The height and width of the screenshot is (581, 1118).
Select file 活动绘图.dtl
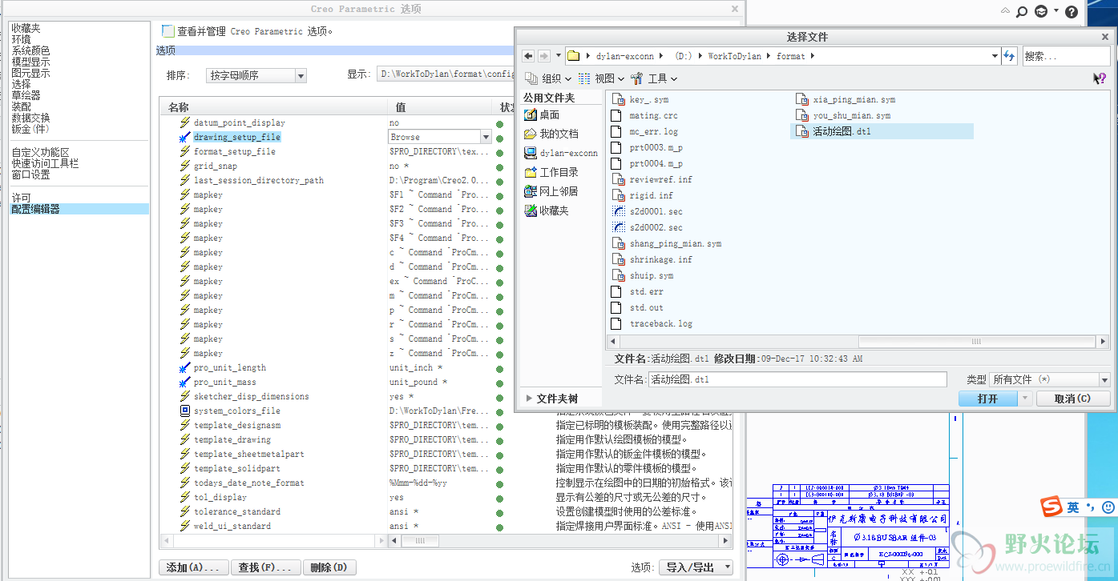click(x=882, y=131)
